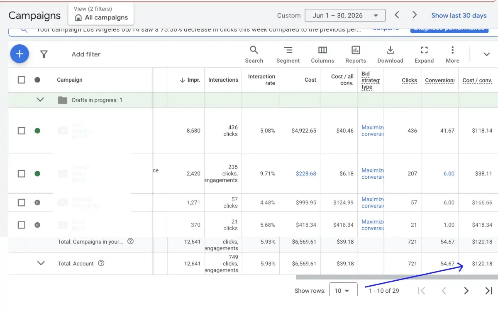Click Show last 30 days link
This screenshot has height=311, width=498.
[x=459, y=15]
